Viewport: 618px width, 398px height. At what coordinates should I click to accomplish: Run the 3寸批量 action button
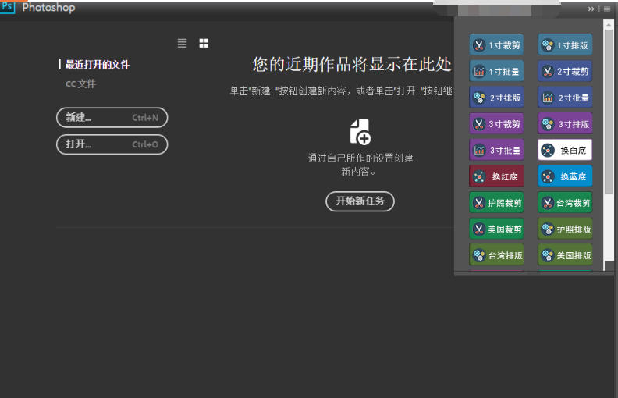coord(496,150)
